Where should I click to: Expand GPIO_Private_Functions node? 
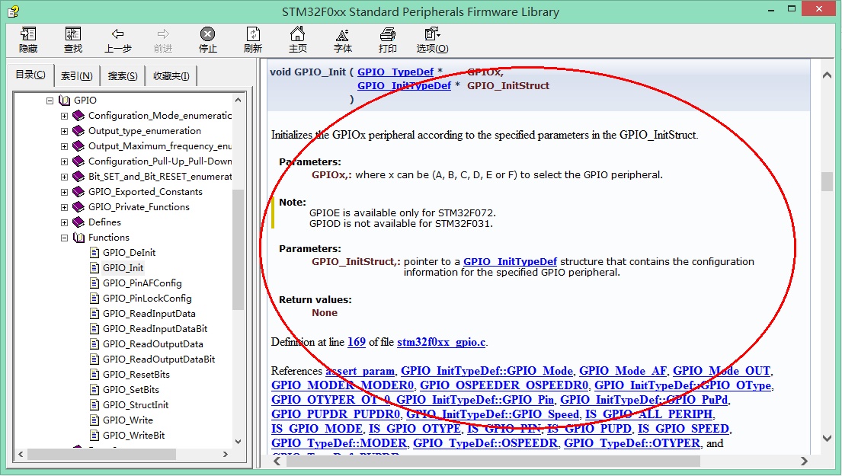pos(65,207)
